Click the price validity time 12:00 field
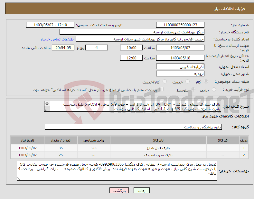Viewport: 254px width, 199px height. [131, 58]
